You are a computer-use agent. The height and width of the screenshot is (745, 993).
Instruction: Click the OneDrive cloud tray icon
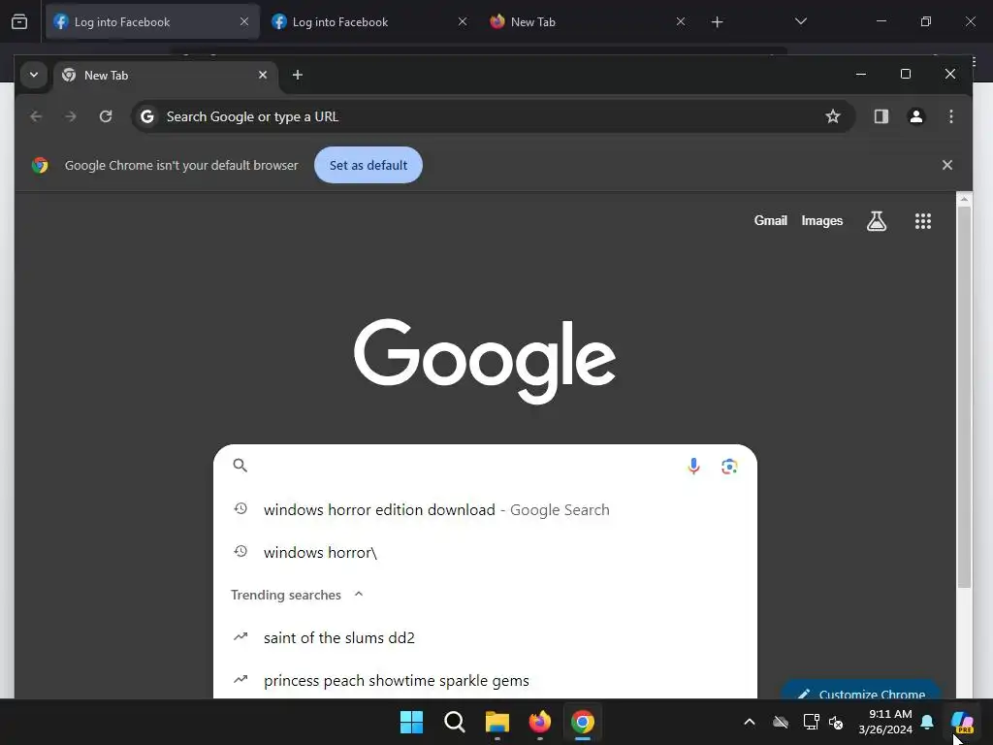pos(781,722)
